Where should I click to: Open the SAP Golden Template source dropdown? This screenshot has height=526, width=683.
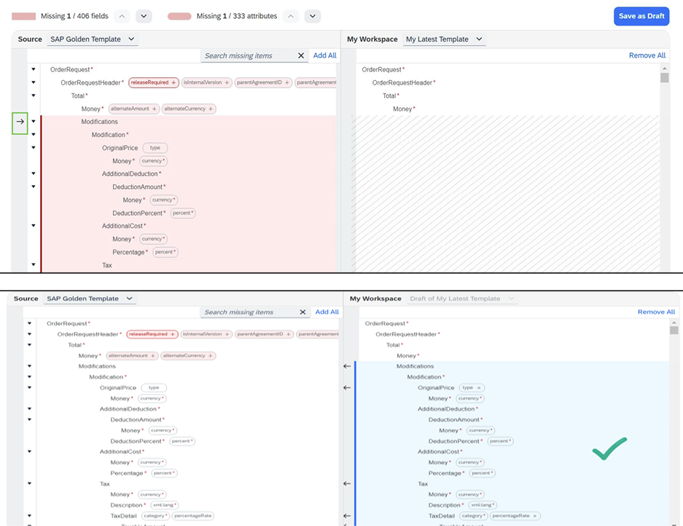click(x=92, y=39)
